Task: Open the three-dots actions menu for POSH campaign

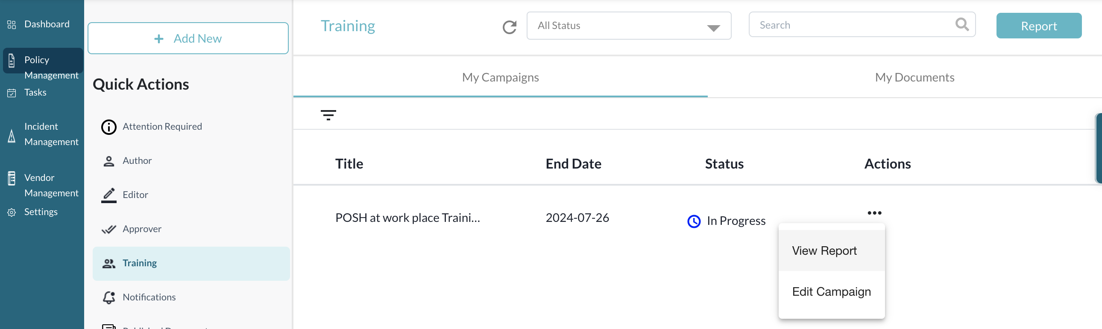Action: click(874, 213)
